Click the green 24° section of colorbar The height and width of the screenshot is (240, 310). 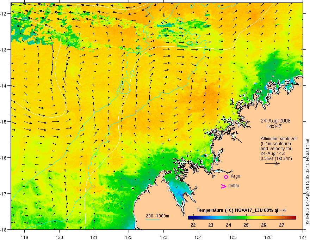tap(229, 218)
